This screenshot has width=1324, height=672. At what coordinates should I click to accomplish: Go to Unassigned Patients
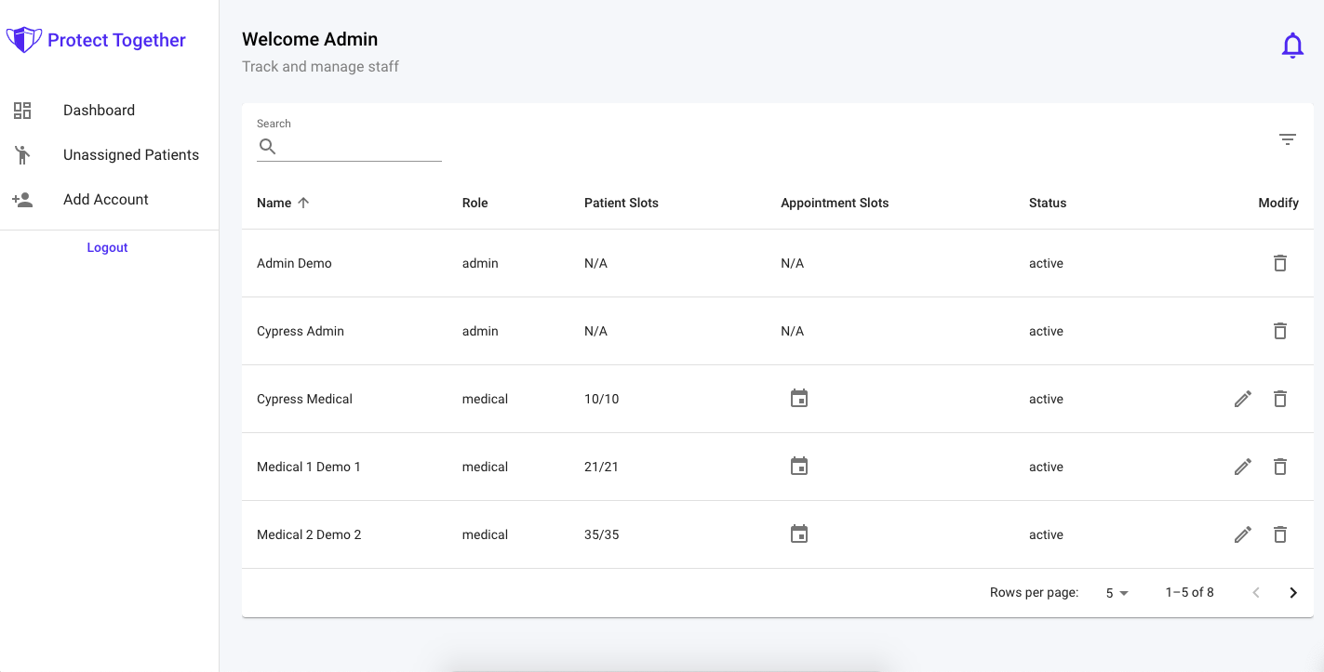coord(130,155)
